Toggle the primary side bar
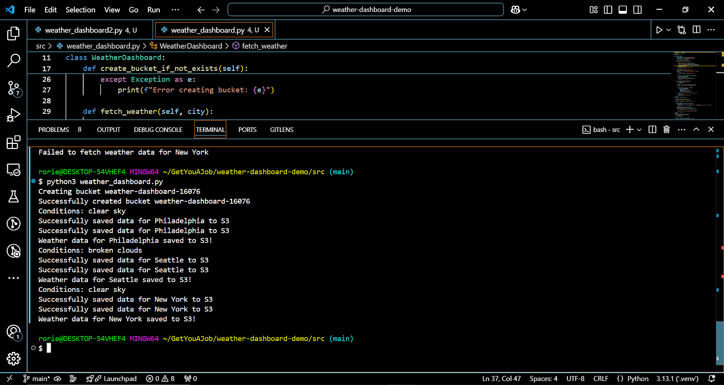724x385 pixels. point(608,10)
